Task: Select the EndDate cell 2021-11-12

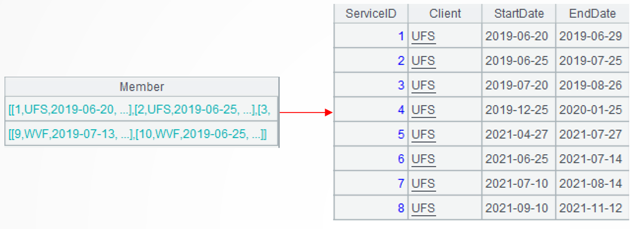Action: (591, 208)
